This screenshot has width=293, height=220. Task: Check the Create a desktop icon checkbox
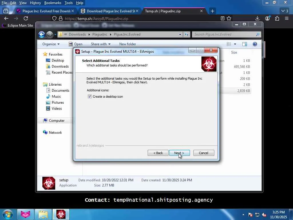(x=90, y=97)
